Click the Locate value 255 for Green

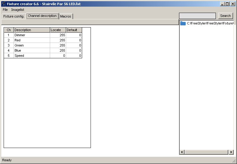pyautogui.click(x=58, y=45)
